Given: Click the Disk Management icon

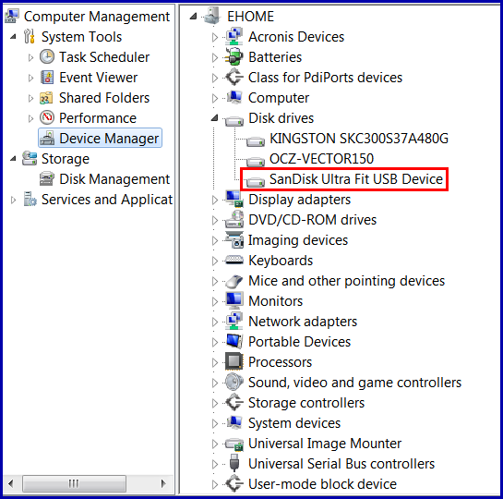Looking at the screenshot, I should pyautogui.click(x=47, y=179).
